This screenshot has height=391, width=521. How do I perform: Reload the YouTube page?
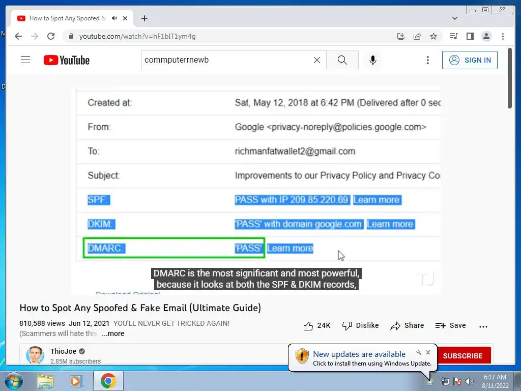tap(51, 36)
